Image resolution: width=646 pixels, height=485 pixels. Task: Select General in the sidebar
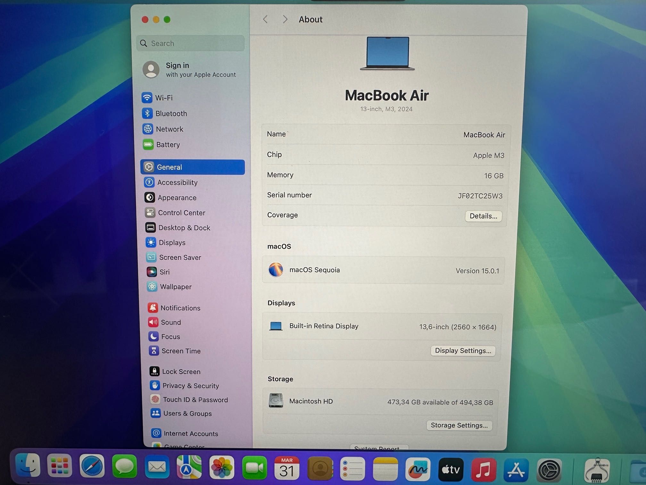(193, 167)
